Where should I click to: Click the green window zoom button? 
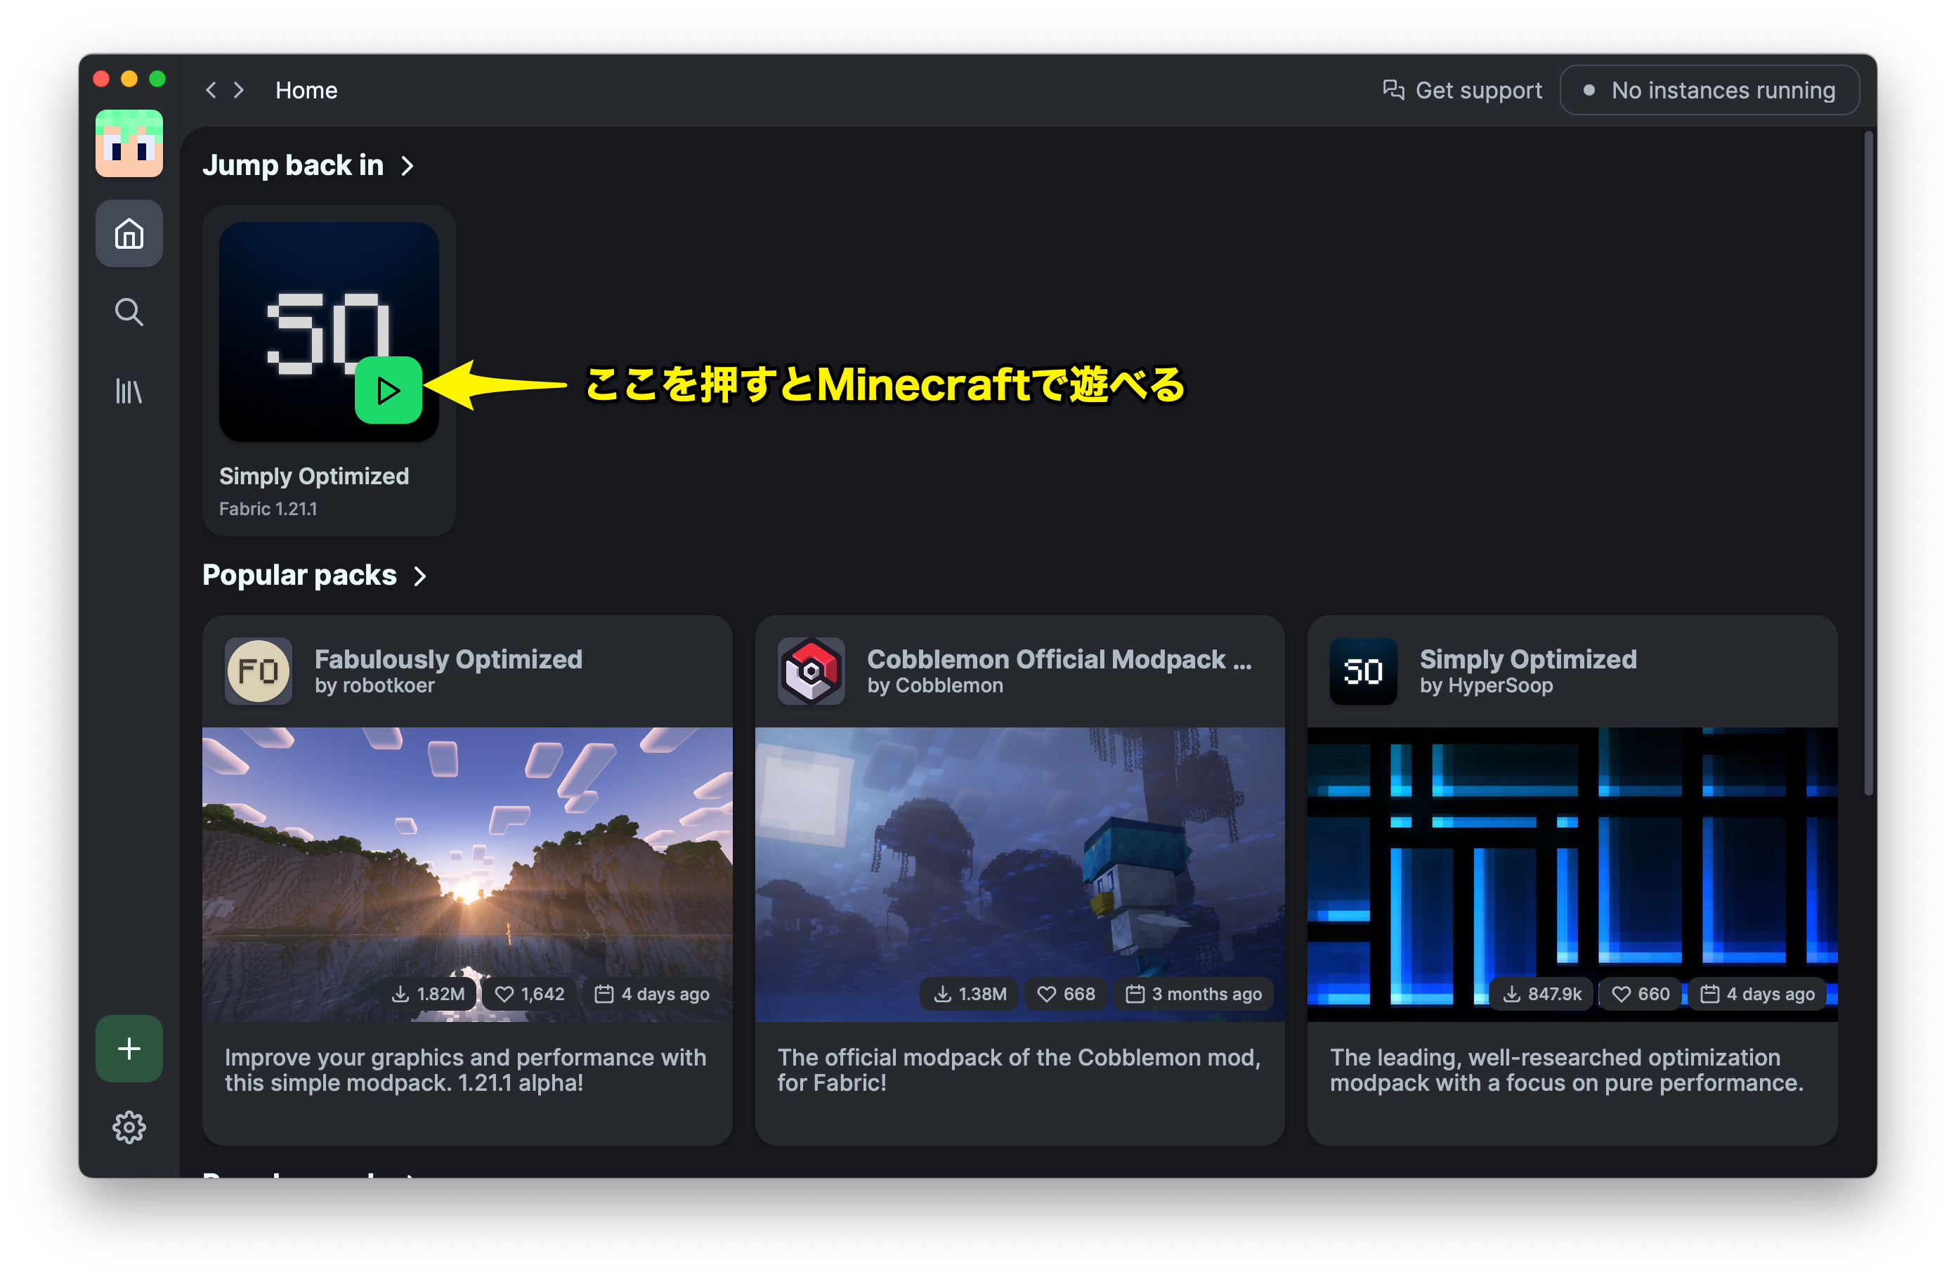coord(157,79)
